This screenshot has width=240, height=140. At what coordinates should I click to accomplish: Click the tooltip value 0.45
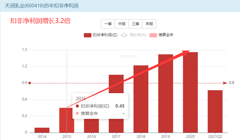pyautogui.click(x=120, y=106)
